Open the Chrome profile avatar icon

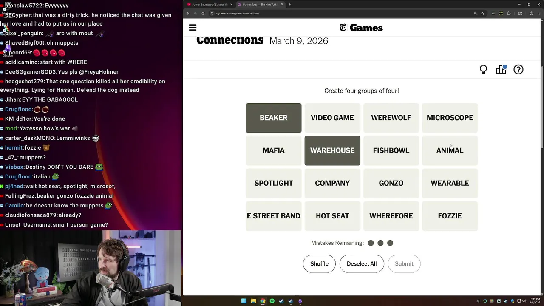[x=531, y=13]
